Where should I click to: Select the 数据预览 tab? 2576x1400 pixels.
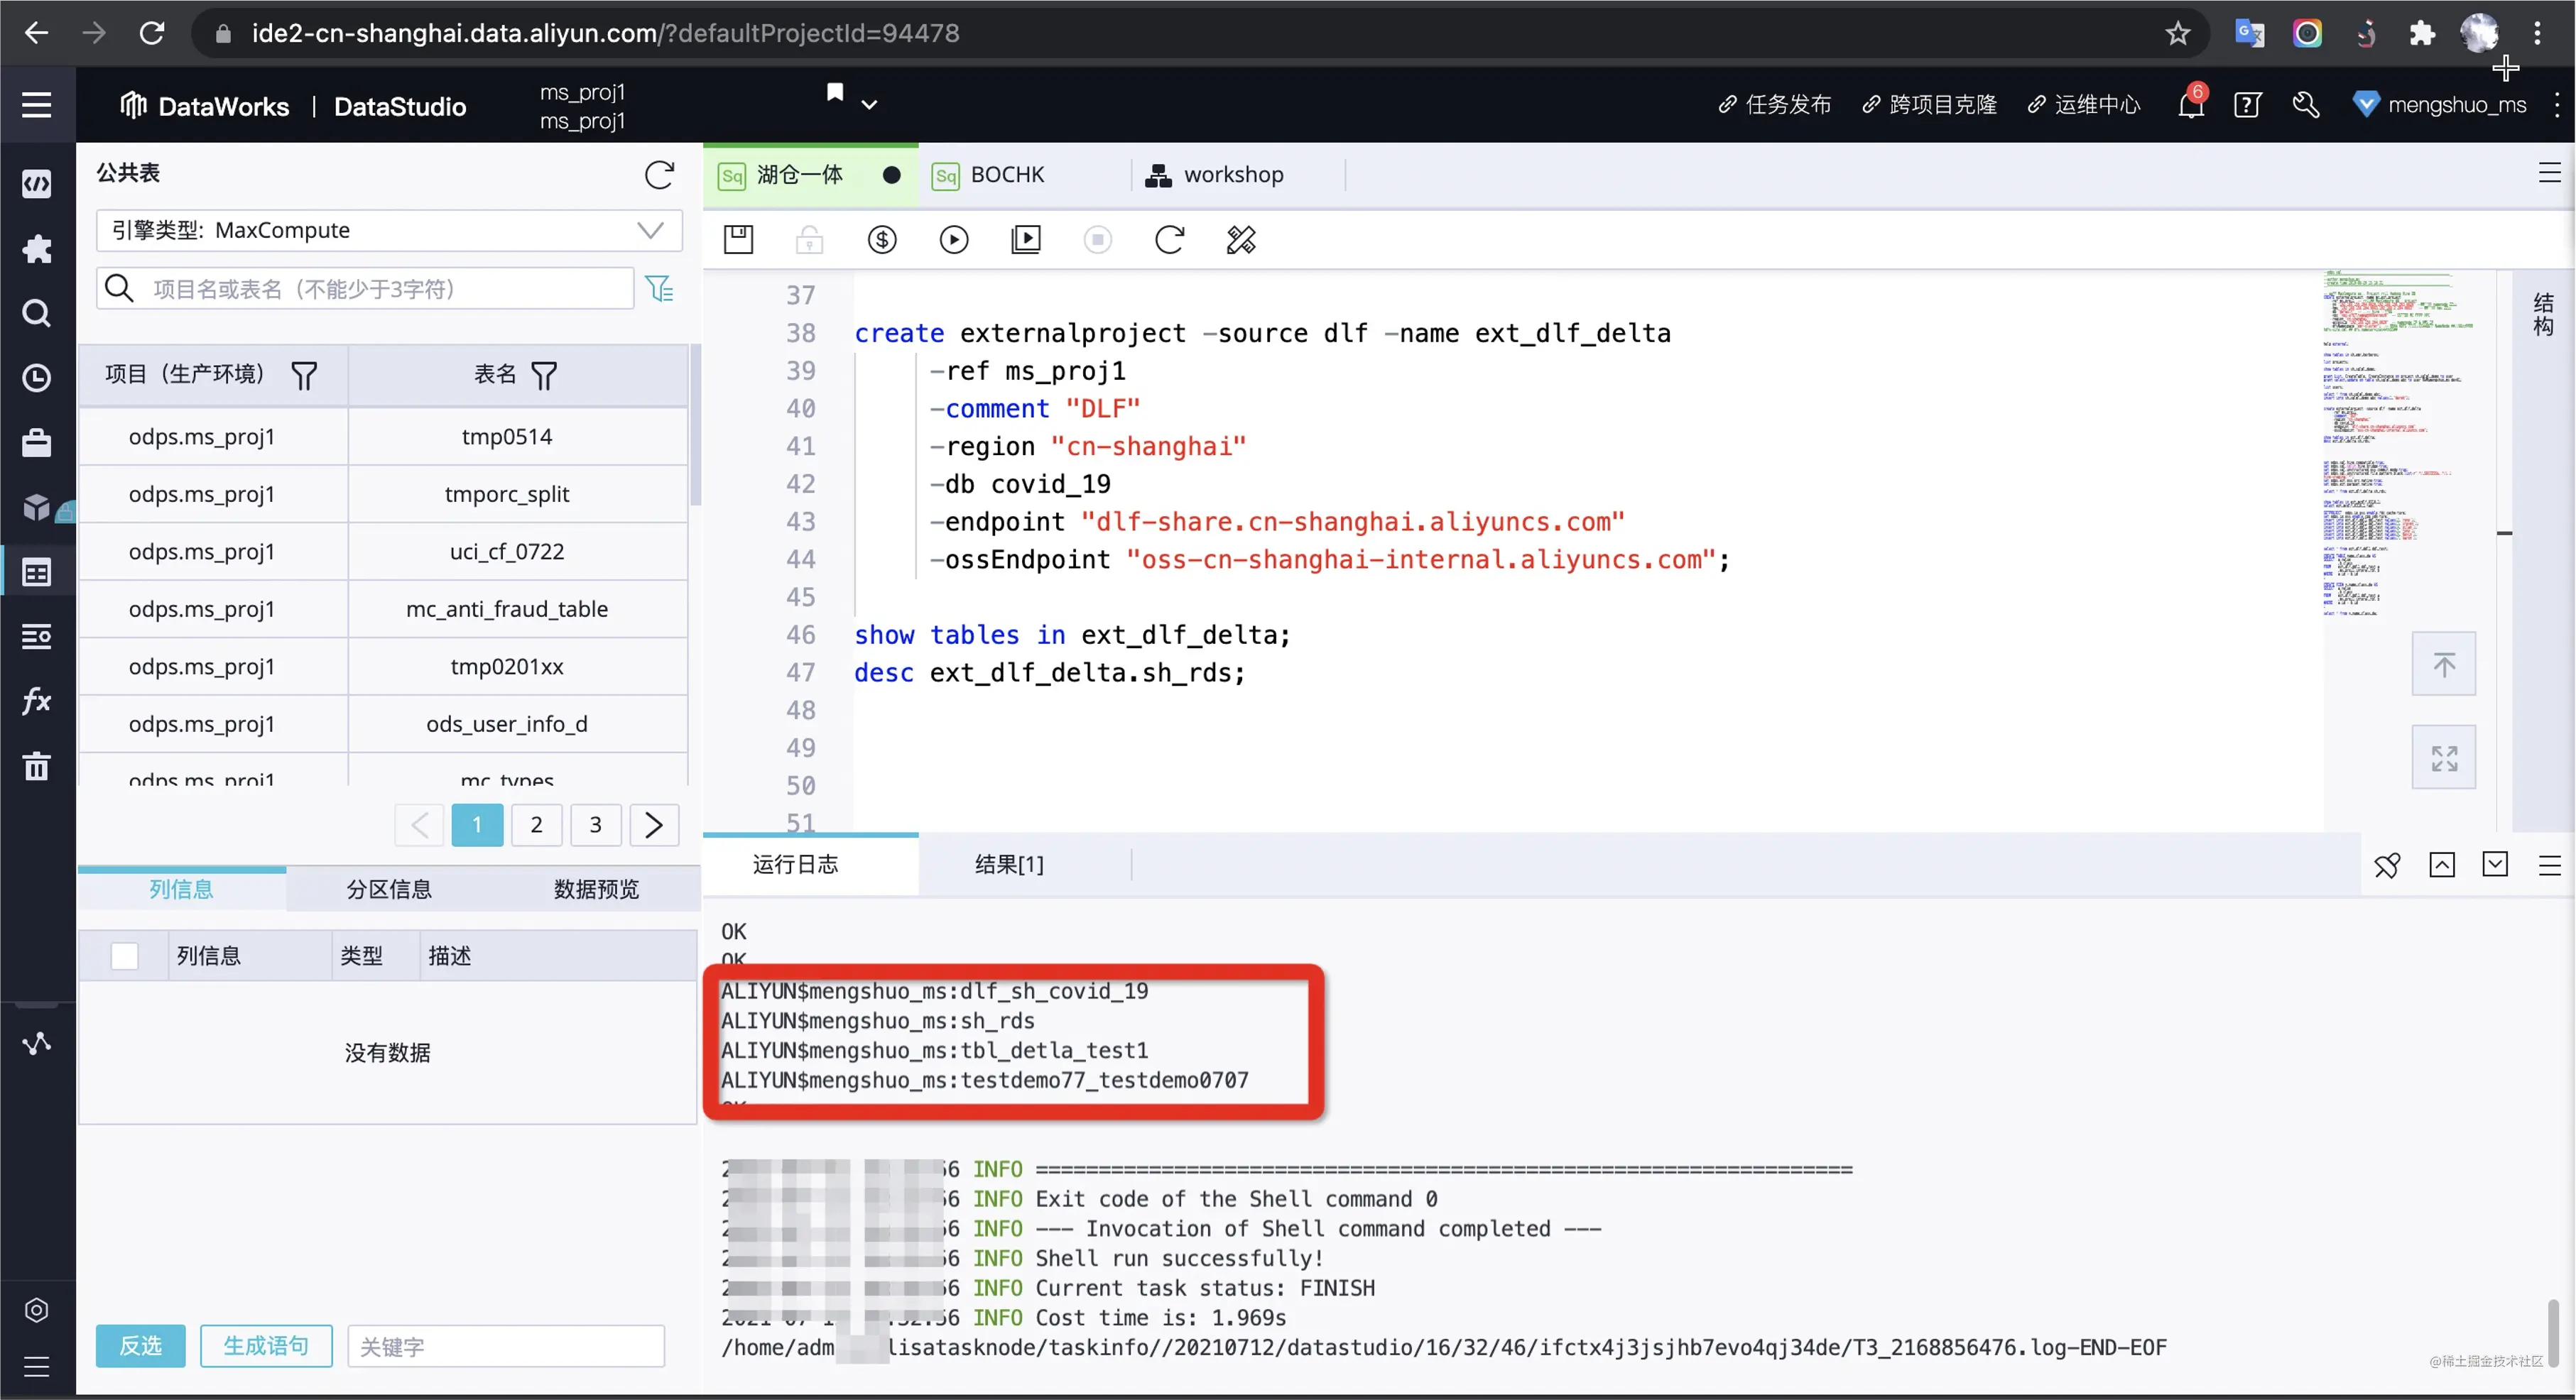(x=596, y=890)
